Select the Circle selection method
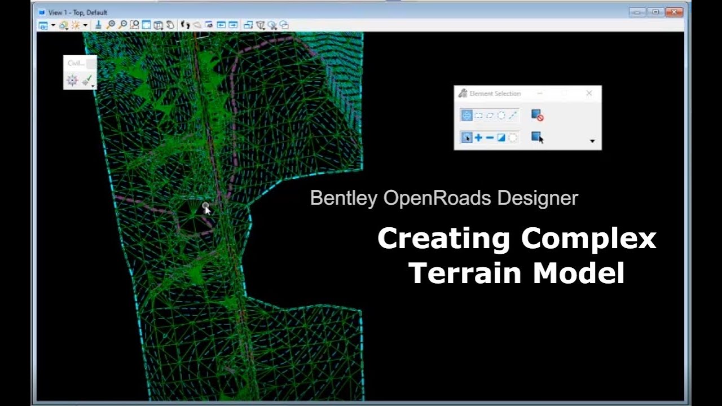The image size is (722, 406). point(501,116)
